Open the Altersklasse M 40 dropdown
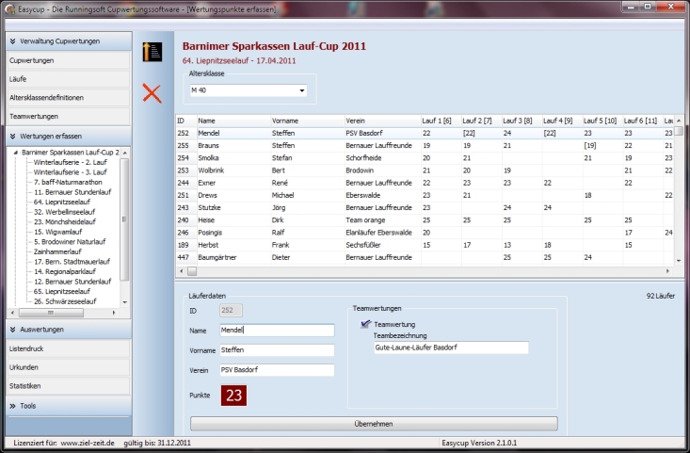The height and width of the screenshot is (453, 690). [x=301, y=91]
